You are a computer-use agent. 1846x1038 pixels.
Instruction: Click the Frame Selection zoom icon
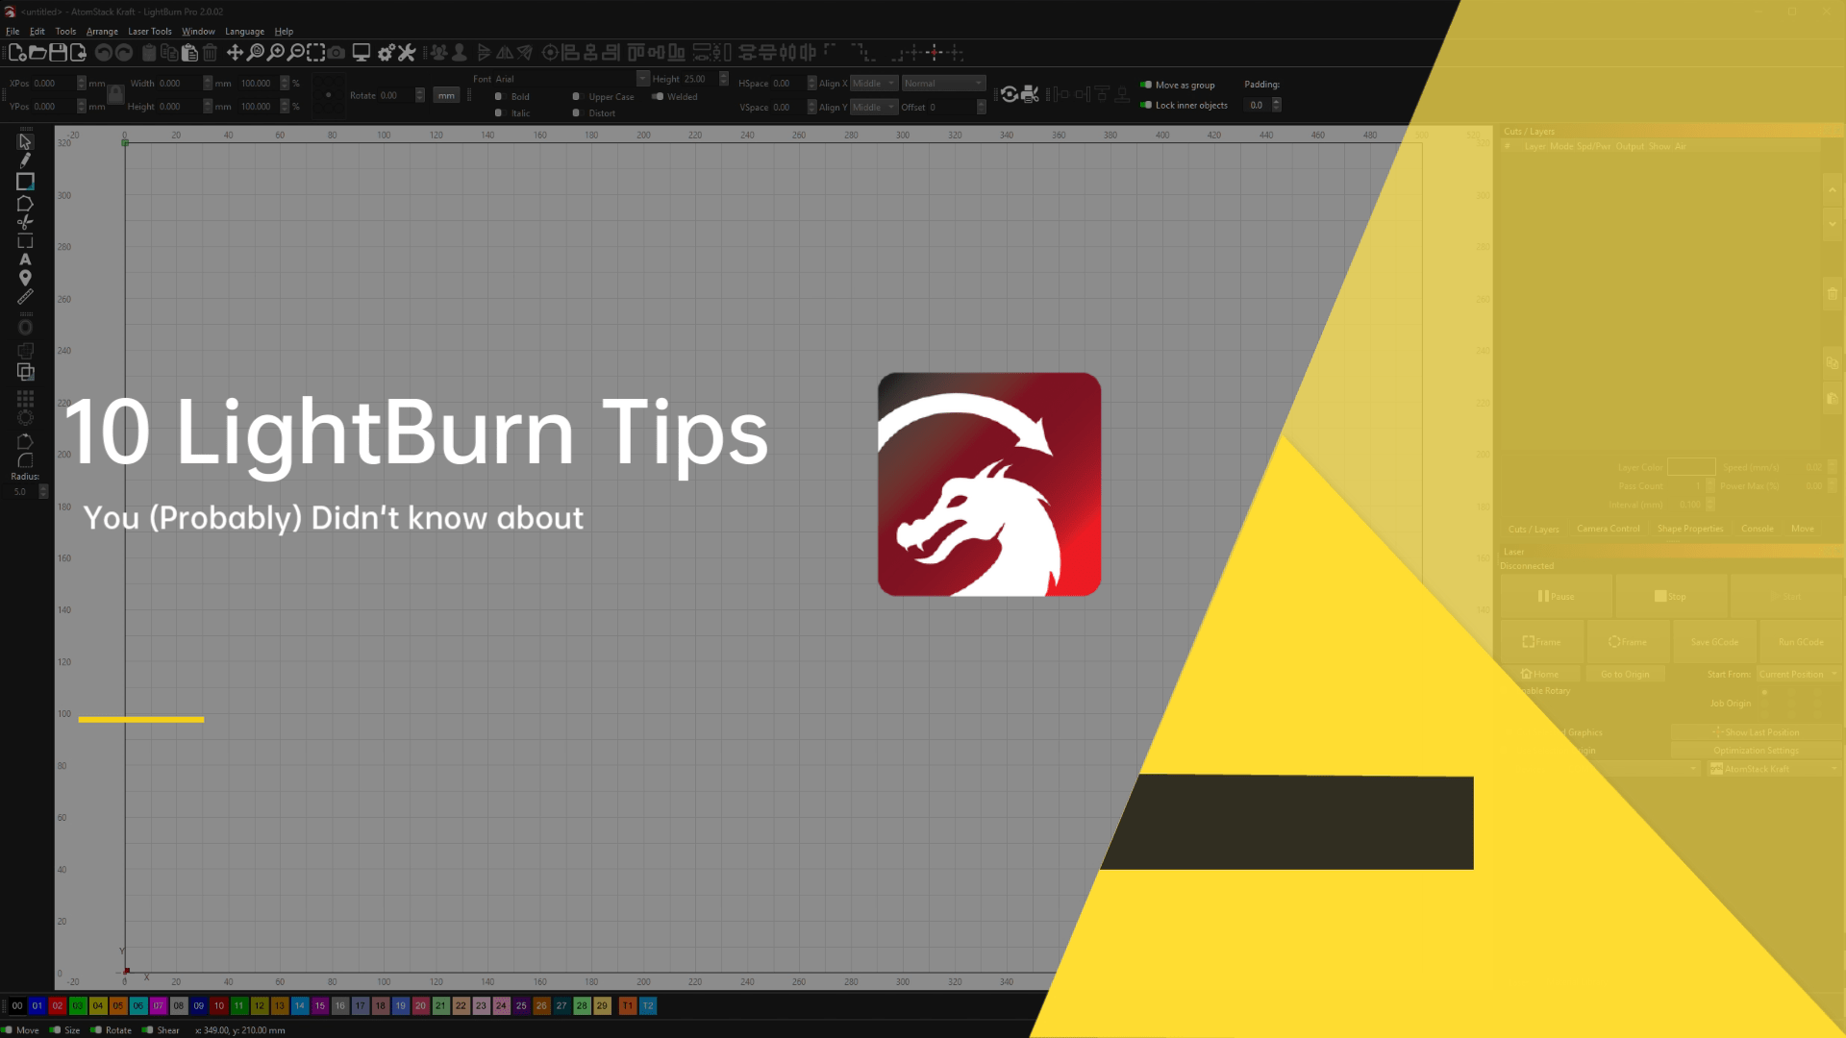(315, 53)
